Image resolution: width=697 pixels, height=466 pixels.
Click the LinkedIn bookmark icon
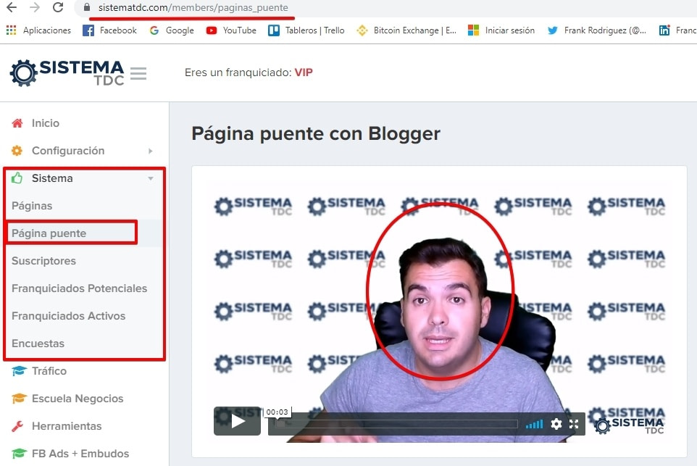point(664,30)
